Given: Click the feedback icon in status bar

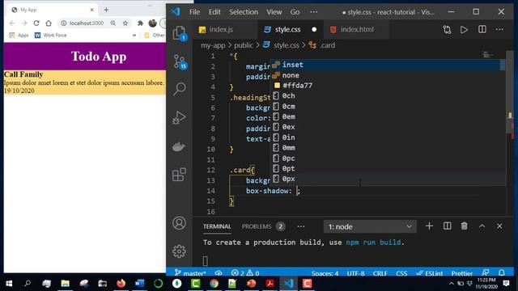Looking at the screenshot, I should pos(485,273).
